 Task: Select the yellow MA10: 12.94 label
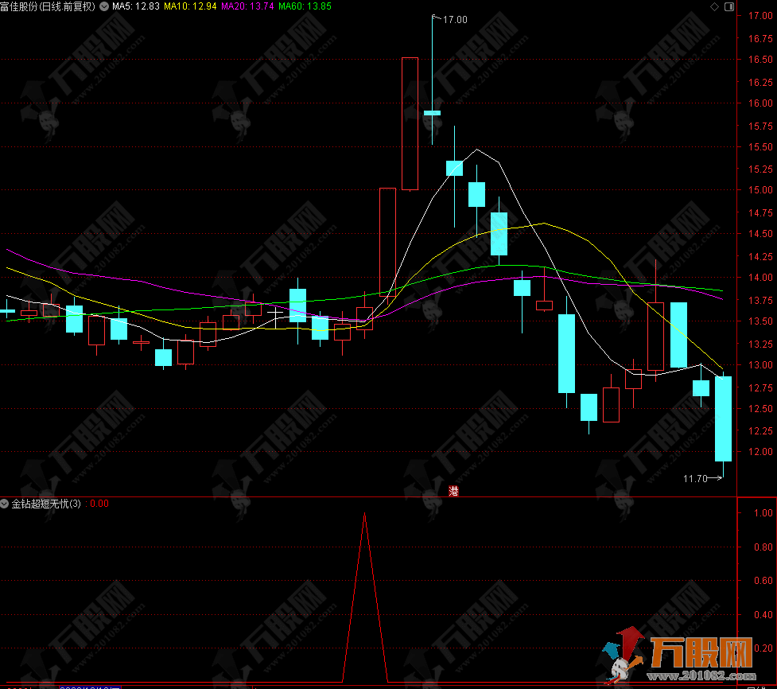(x=189, y=6)
